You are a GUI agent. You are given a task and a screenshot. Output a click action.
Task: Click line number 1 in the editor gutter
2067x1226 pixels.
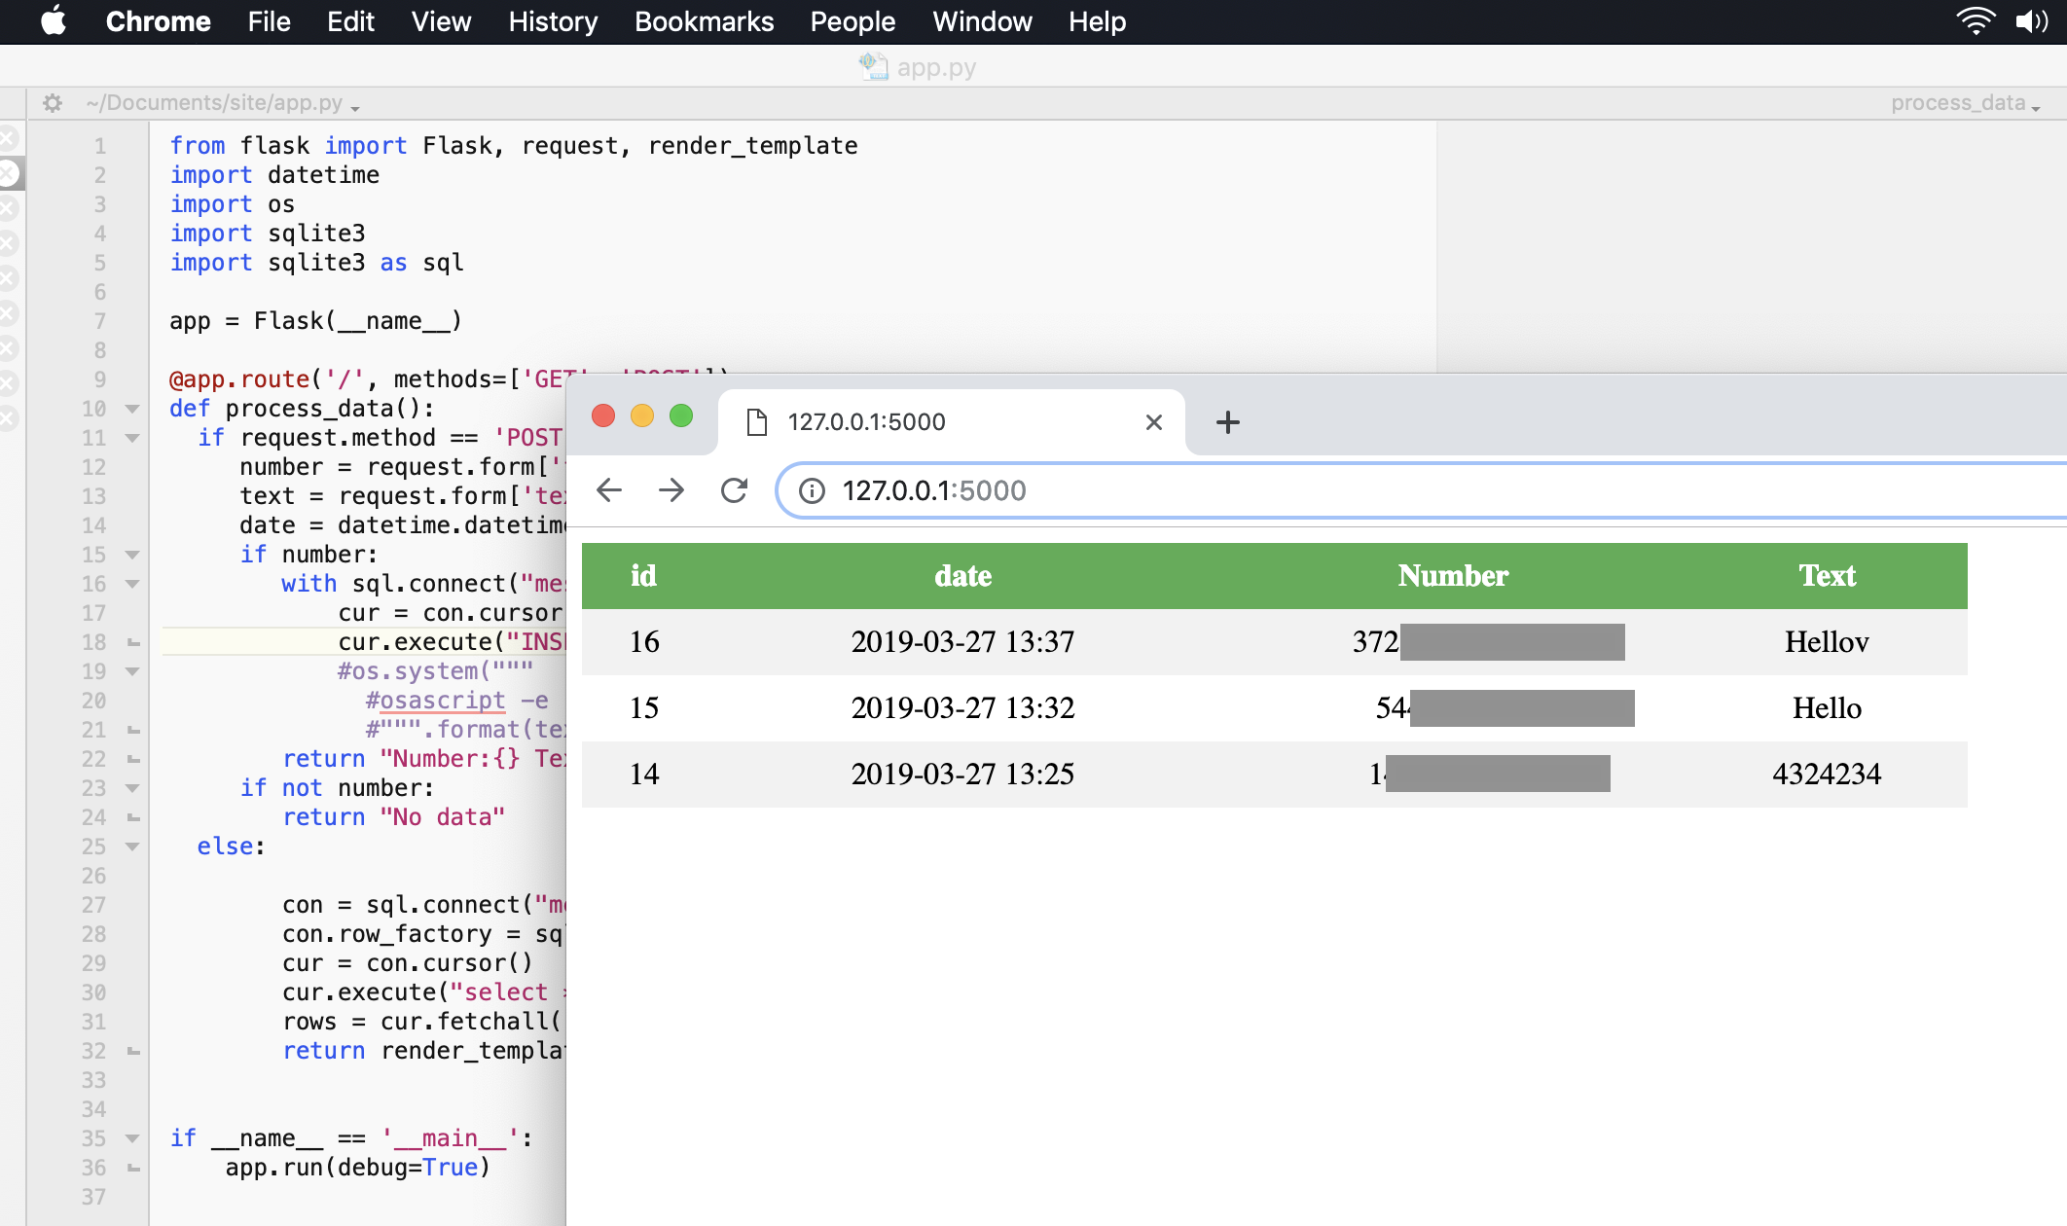[x=99, y=146]
